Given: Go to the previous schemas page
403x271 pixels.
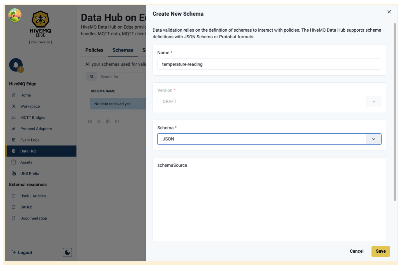Looking at the screenshot, I should pos(99,121).
